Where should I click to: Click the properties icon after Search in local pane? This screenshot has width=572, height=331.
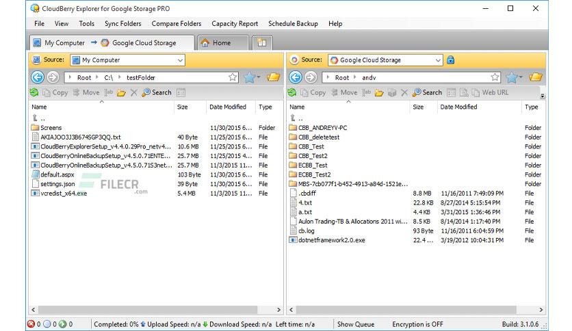click(x=181, y=92)
